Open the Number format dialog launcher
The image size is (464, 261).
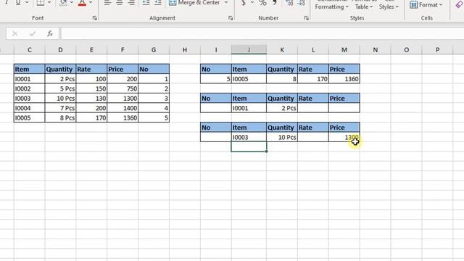click(x=306, y=18)
